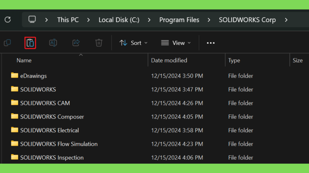The image size is (309, 173).
Task: Click date 12/15/2024 3:50 PM
Action: pyautogui.click(x=177, y=76)
